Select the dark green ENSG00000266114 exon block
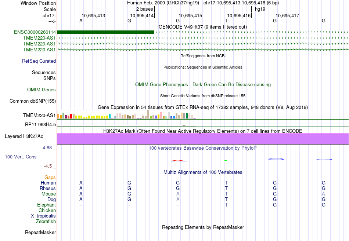This screenshot has height=241, width=349. (106, 32)
